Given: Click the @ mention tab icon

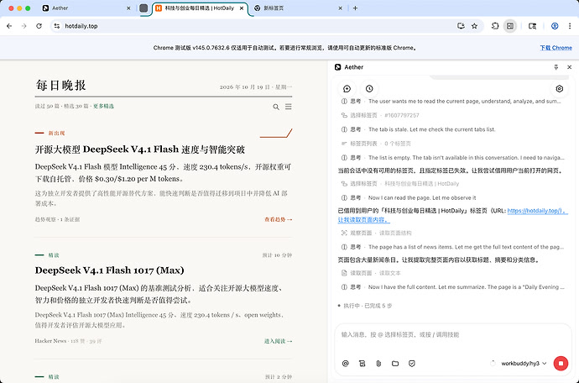Looking at the screenshot, I should click(x=345, y=364).
